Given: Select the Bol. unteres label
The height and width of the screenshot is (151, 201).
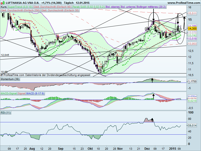Looking at the screenshot, I should pos(128,7).
